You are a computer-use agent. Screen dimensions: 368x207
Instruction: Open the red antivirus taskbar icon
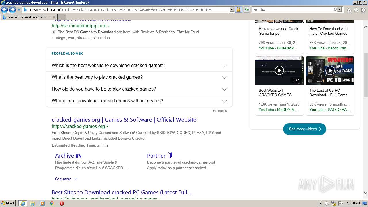coord(62,203)
